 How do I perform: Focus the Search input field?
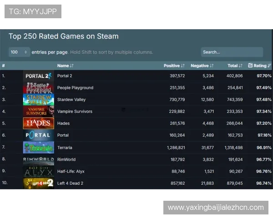pyautogui.click(x=232, y=52)
